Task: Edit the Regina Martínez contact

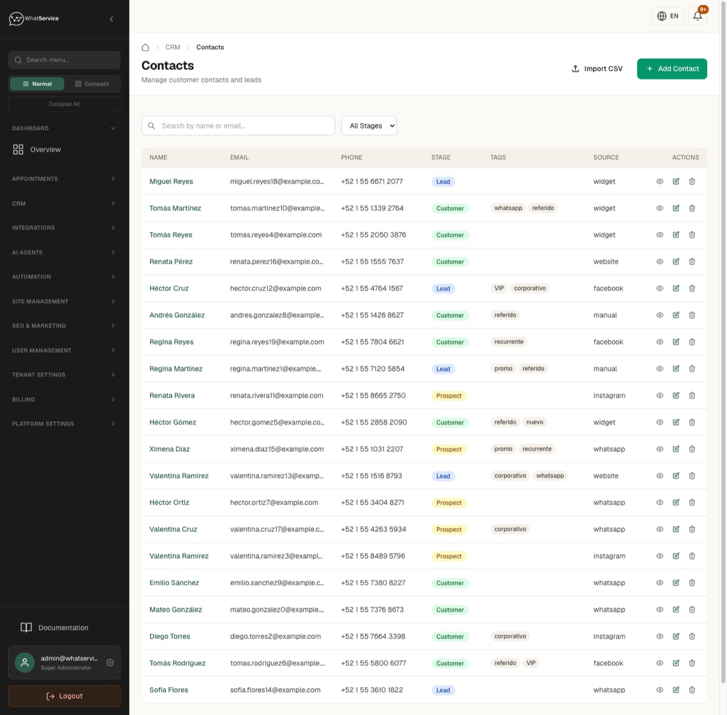Action: pos(676,368)
